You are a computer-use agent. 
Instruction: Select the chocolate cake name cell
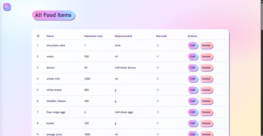click(56, 45)
